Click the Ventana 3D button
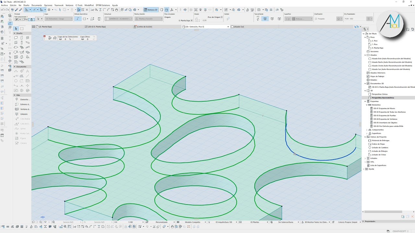 151,10
